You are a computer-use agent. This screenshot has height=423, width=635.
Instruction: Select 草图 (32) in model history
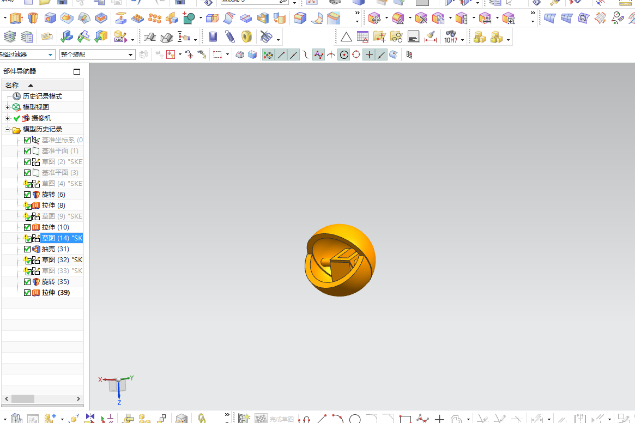(x=62, y=260)
